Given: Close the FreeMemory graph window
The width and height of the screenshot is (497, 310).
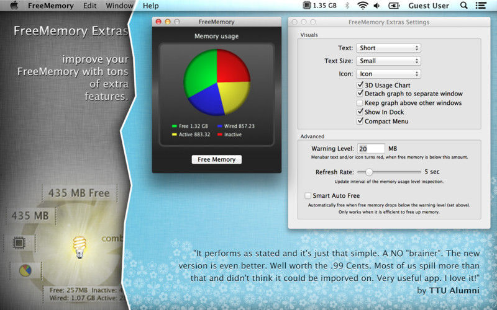Looking at the screenshot, I should (158, 22).
